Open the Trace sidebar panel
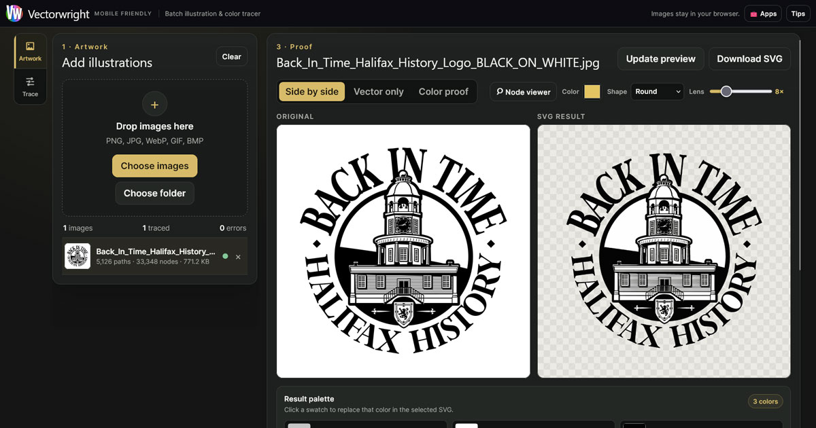Screen dimensions: 816x428 coord(30,87)
